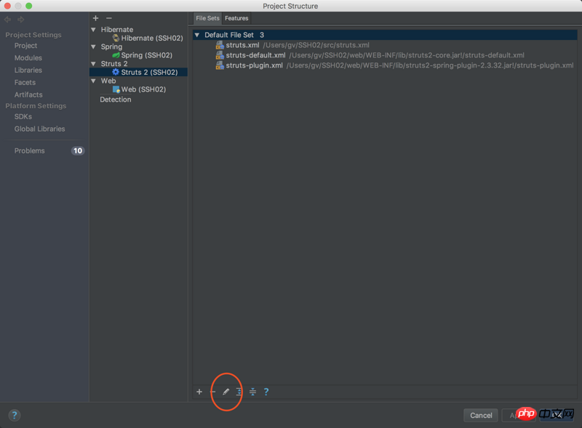Click the struts2-core.jar path text
The width and height of the screenshot is (582, 428).
(x=407, y=55)
